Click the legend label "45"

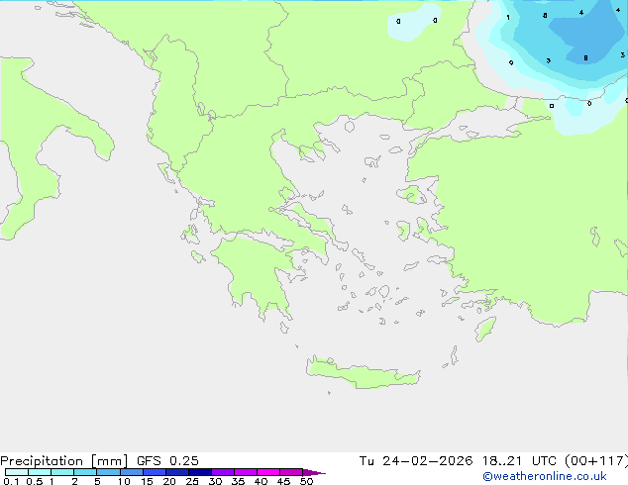(x=283, y=481)
